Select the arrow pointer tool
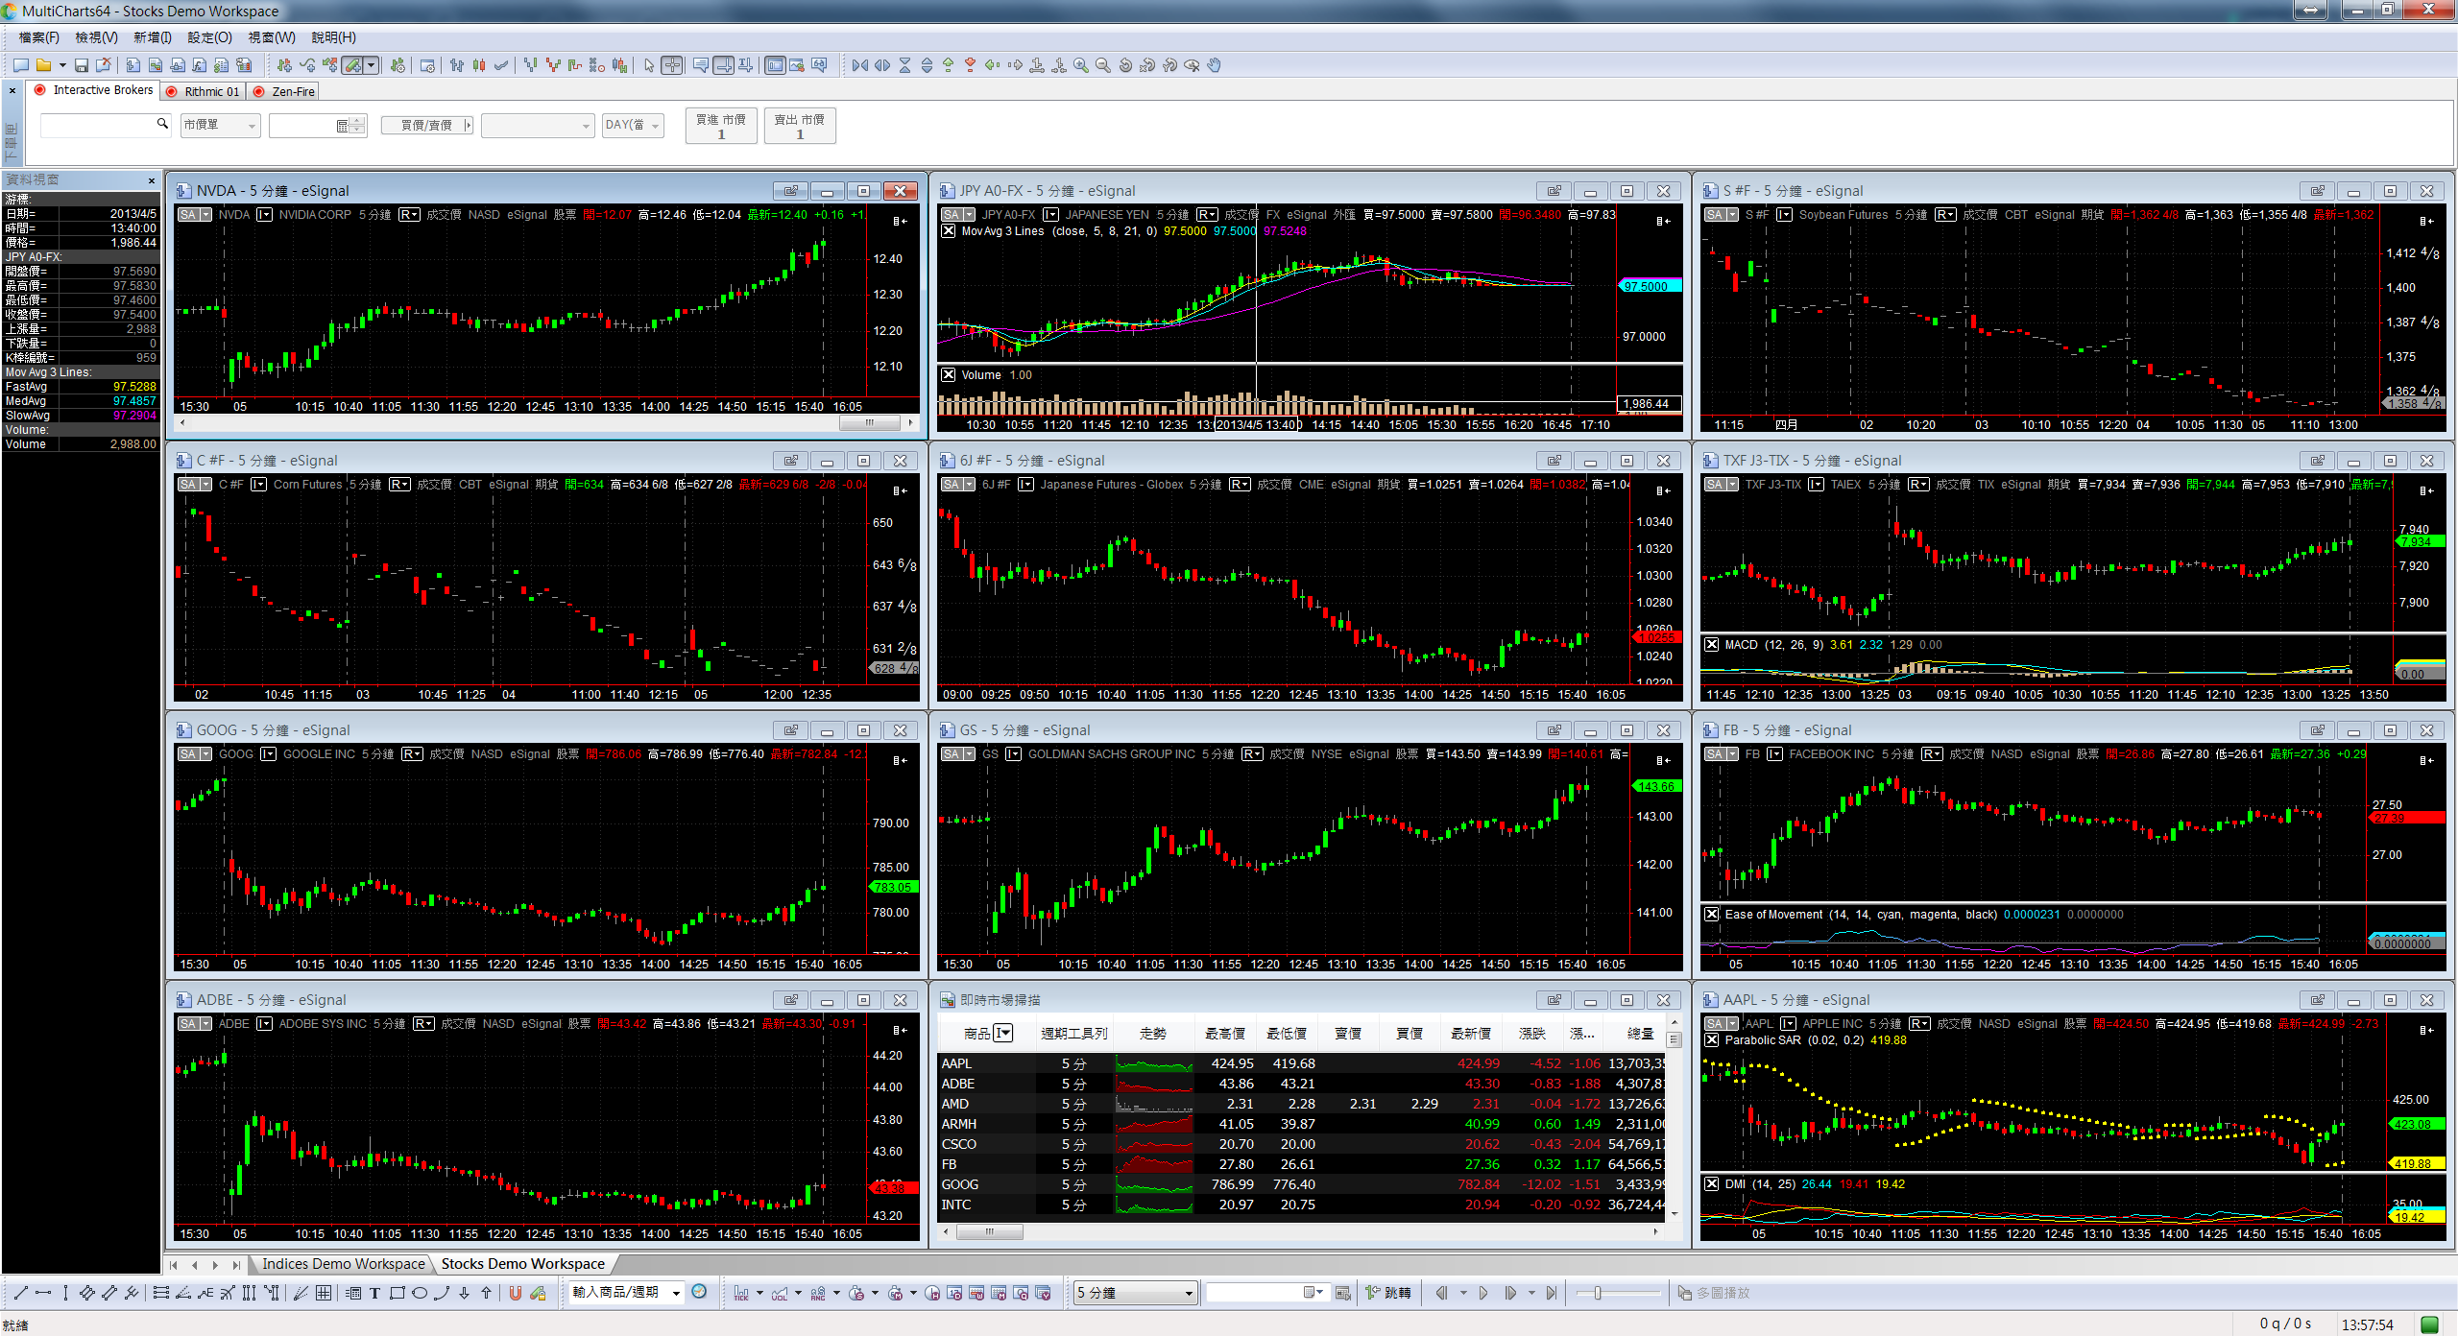 [649, 65]
